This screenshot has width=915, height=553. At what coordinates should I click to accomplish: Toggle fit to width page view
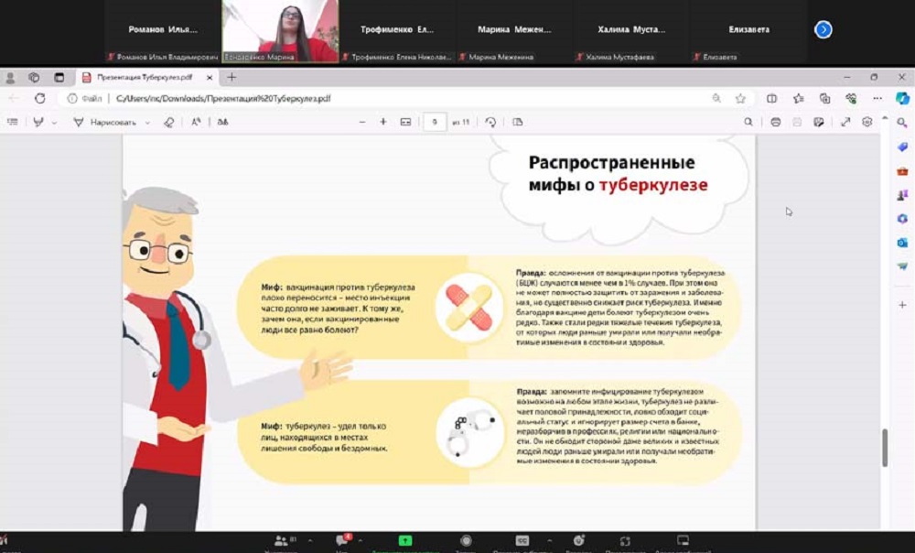[405, 122]
